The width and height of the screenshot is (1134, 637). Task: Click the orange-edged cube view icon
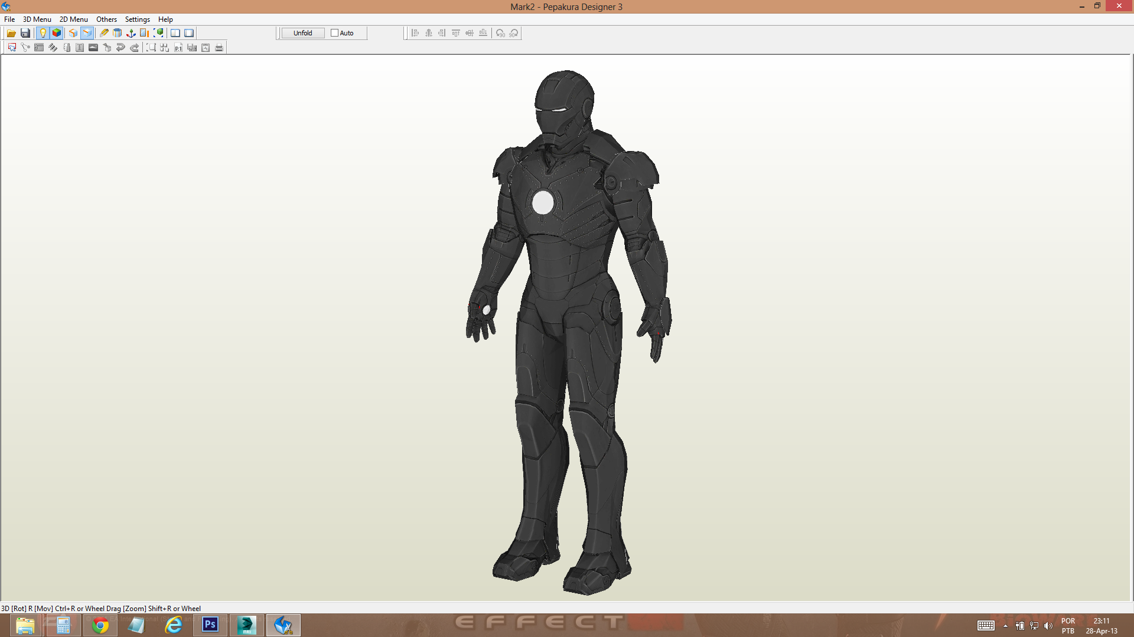coord(73,33)
